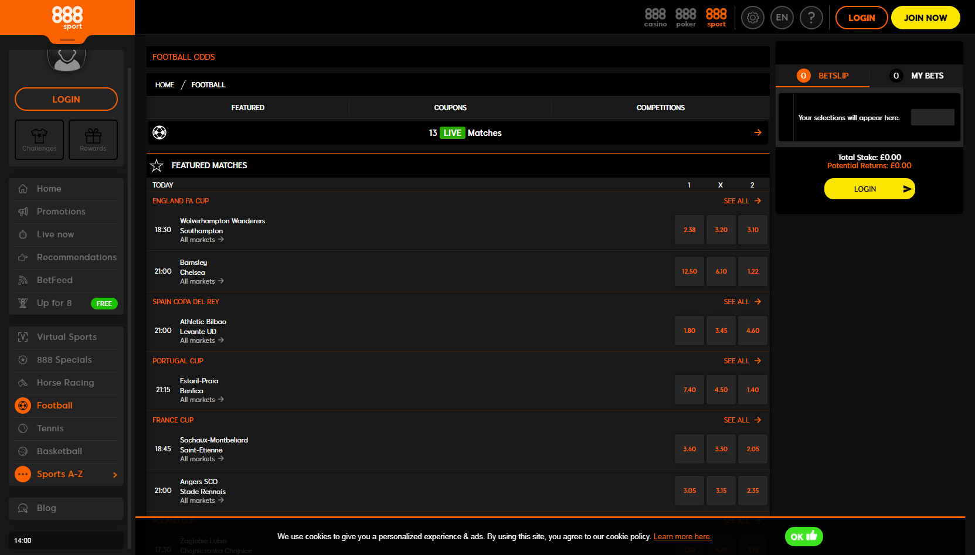Viewport: 975px width, 555px height.
Task: Select Chelsea win odds 1.22
Action: pos(753,271)
